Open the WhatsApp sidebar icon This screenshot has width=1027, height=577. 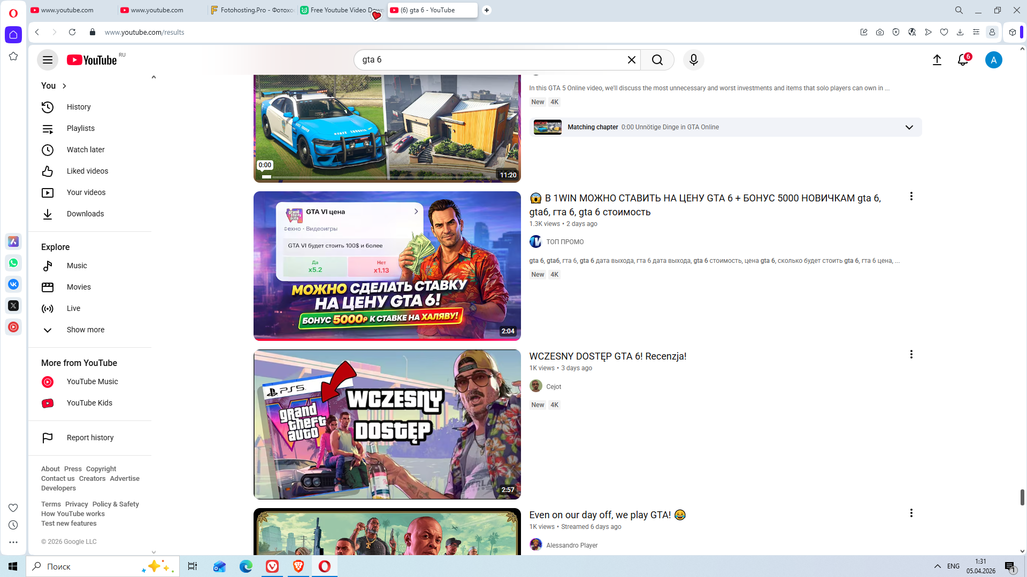pos(13,263)
